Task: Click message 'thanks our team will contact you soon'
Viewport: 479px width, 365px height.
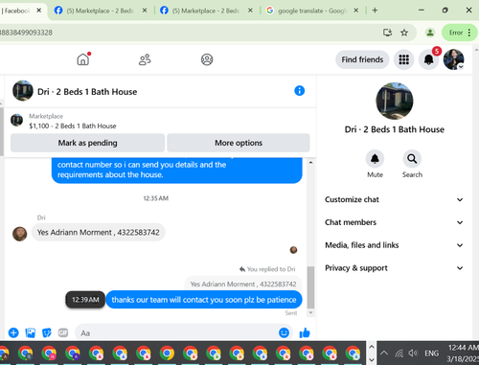Action: [204, 300]
